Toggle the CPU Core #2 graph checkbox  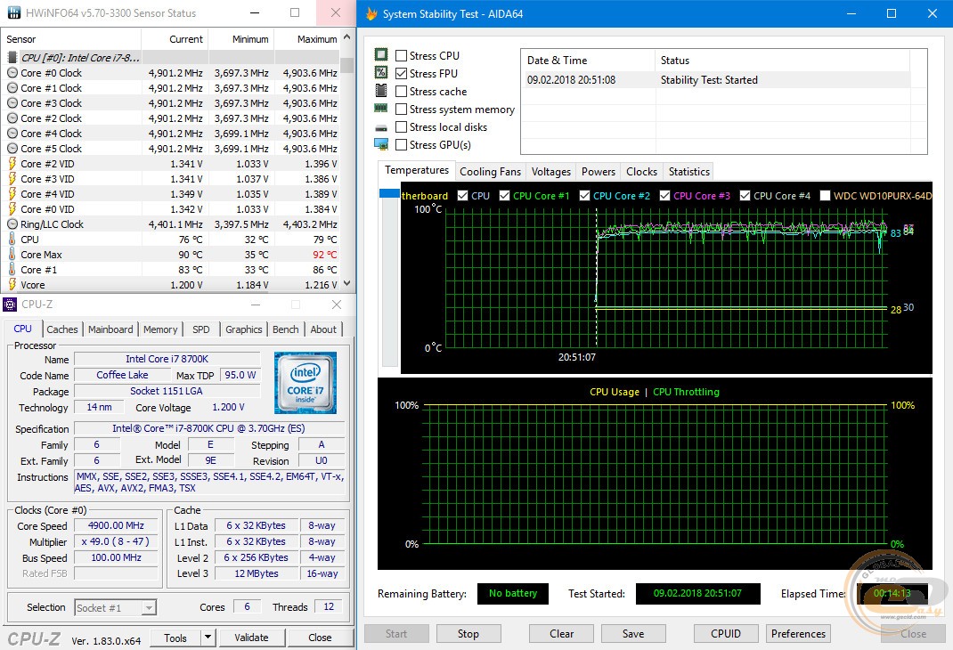tap(584, 196)
